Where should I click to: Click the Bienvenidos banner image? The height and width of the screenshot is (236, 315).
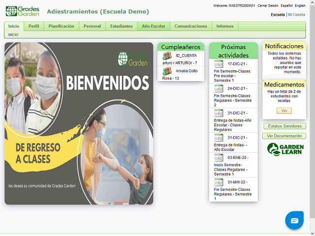coord(79,123)
